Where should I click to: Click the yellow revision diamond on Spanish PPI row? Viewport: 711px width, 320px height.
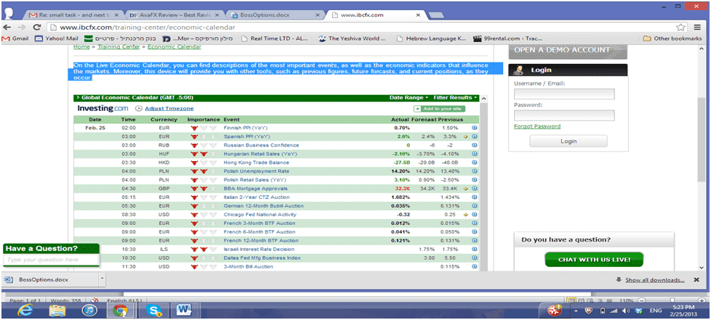466,136
